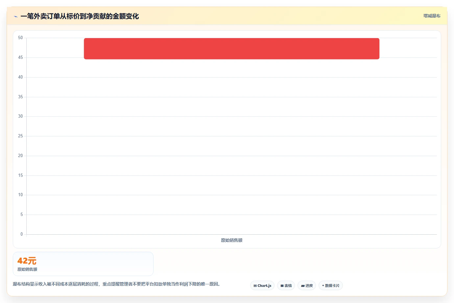Click the y-axis tick label 10
Screen dimensions: 454x303
coord(20,195)
